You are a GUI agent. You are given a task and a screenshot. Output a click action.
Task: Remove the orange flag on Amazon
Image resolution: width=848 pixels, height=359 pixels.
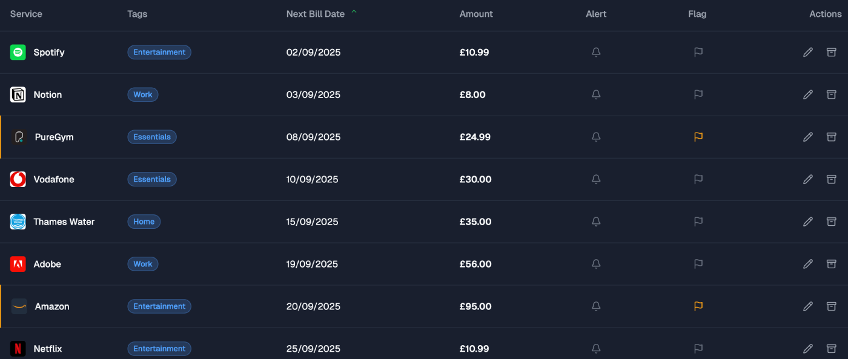[x=698, y=306]
